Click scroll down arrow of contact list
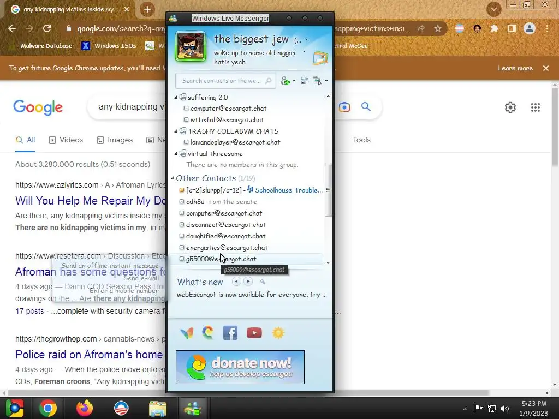The height and width of the screenshot is (419, 559). 328,262
